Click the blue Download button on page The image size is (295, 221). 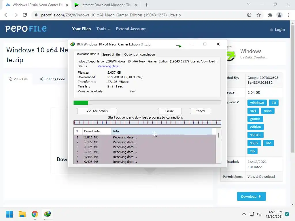tap(251, 196)
